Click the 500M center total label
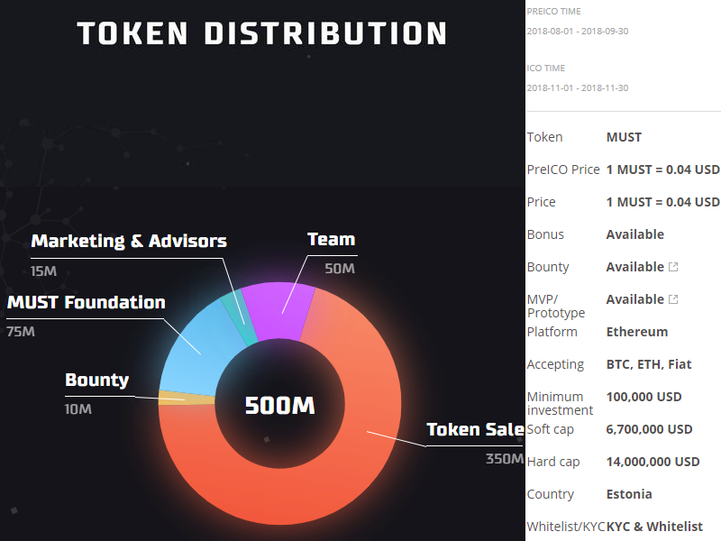 (x=279, y=405)
